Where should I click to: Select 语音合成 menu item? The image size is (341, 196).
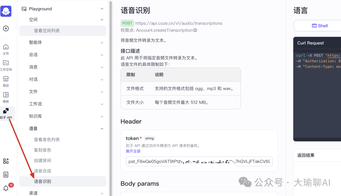42,171
